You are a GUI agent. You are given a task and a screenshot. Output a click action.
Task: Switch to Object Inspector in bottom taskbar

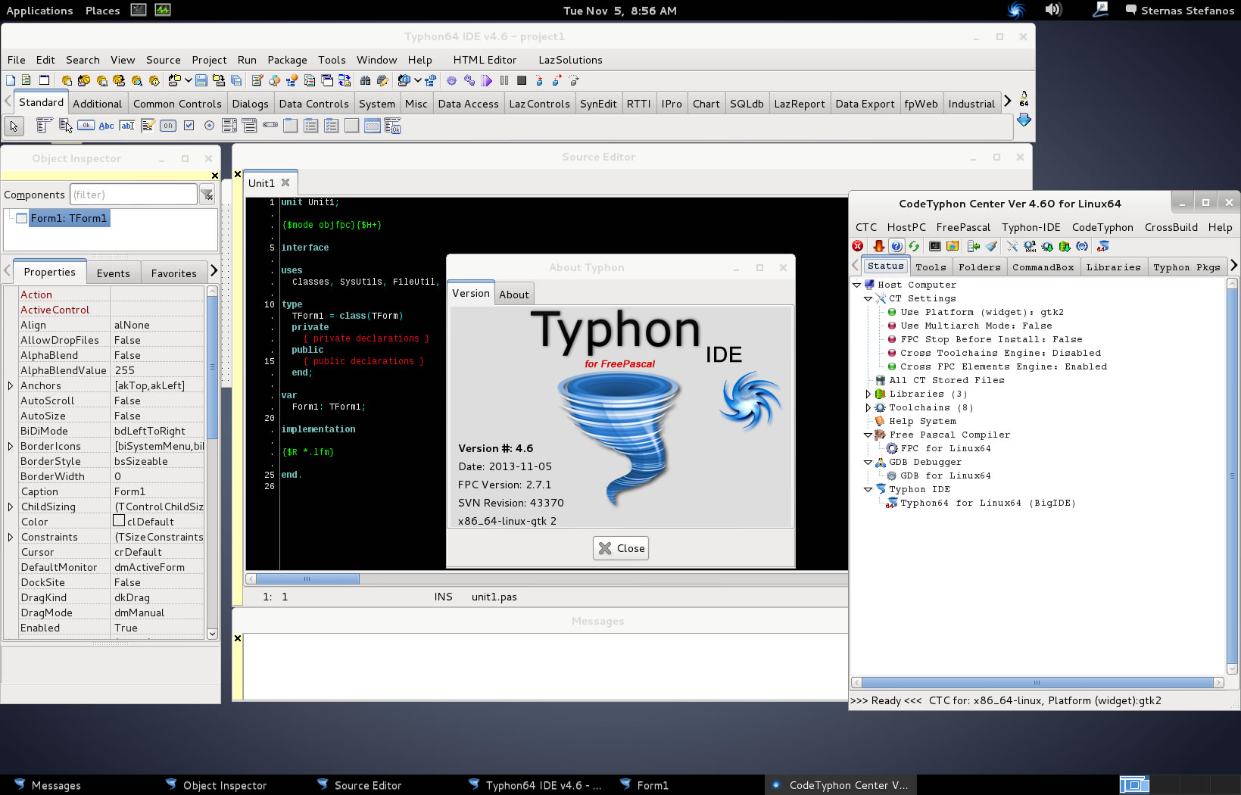click(224, 785)
